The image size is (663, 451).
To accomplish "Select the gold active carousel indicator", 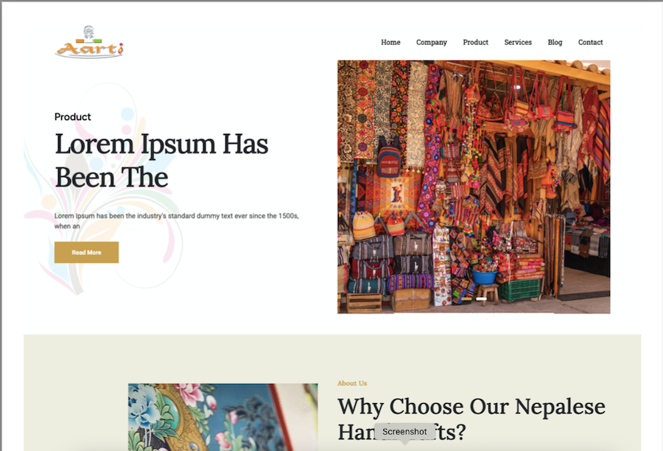I will (466, 298).
